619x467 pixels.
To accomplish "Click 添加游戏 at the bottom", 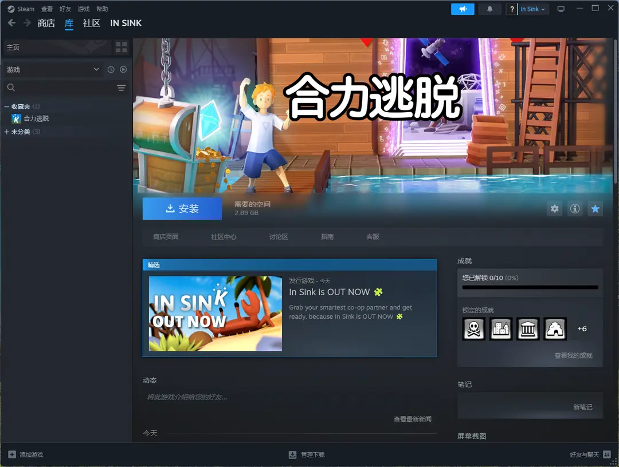I will (x=31, y=455).
